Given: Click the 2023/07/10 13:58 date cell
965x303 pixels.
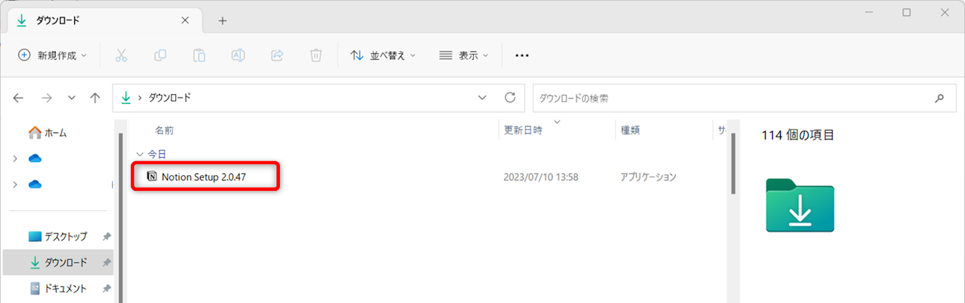Looking at the screenshot, I should tap(540, 177).
